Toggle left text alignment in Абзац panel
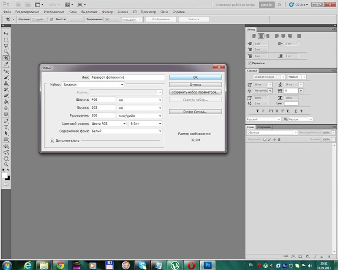Image resolution: width=338 pixels, height=270 pixels. [254, 36]
